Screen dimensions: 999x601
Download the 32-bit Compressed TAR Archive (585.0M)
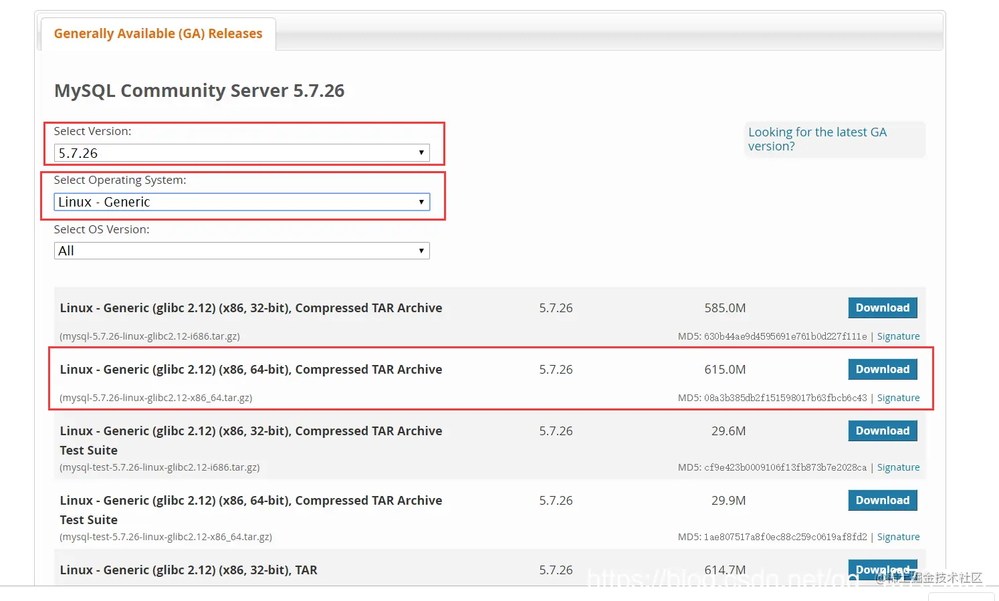point(883,308)
